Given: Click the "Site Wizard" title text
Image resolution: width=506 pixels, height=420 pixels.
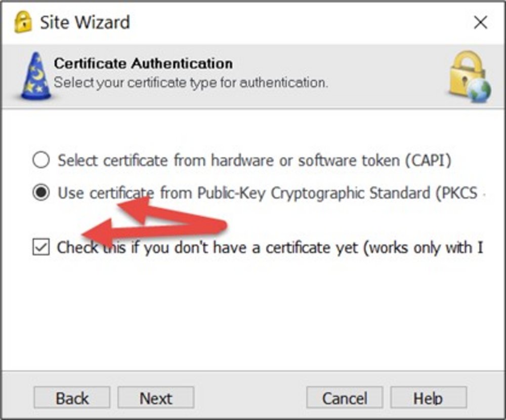Looking at the screenshot, I should [x=85, y=22].
